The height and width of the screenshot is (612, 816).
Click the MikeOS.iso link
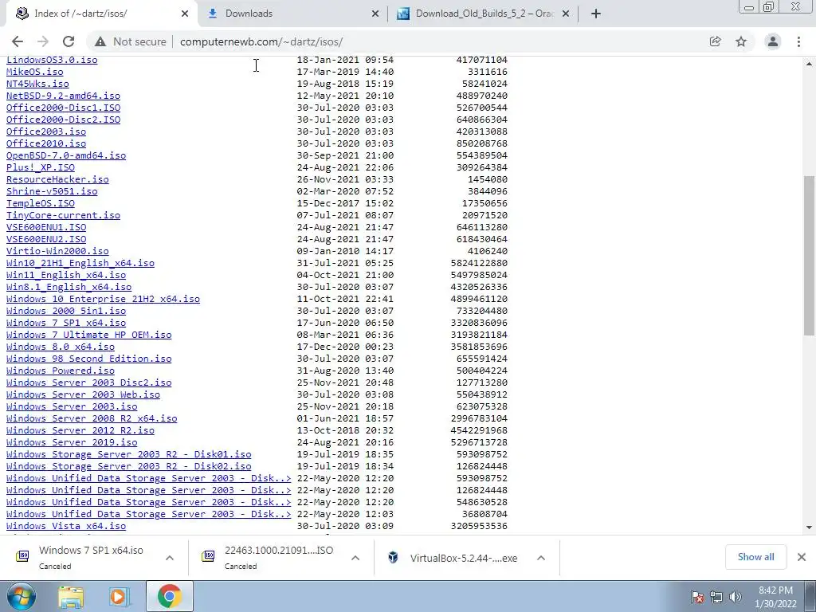[35, 71]
